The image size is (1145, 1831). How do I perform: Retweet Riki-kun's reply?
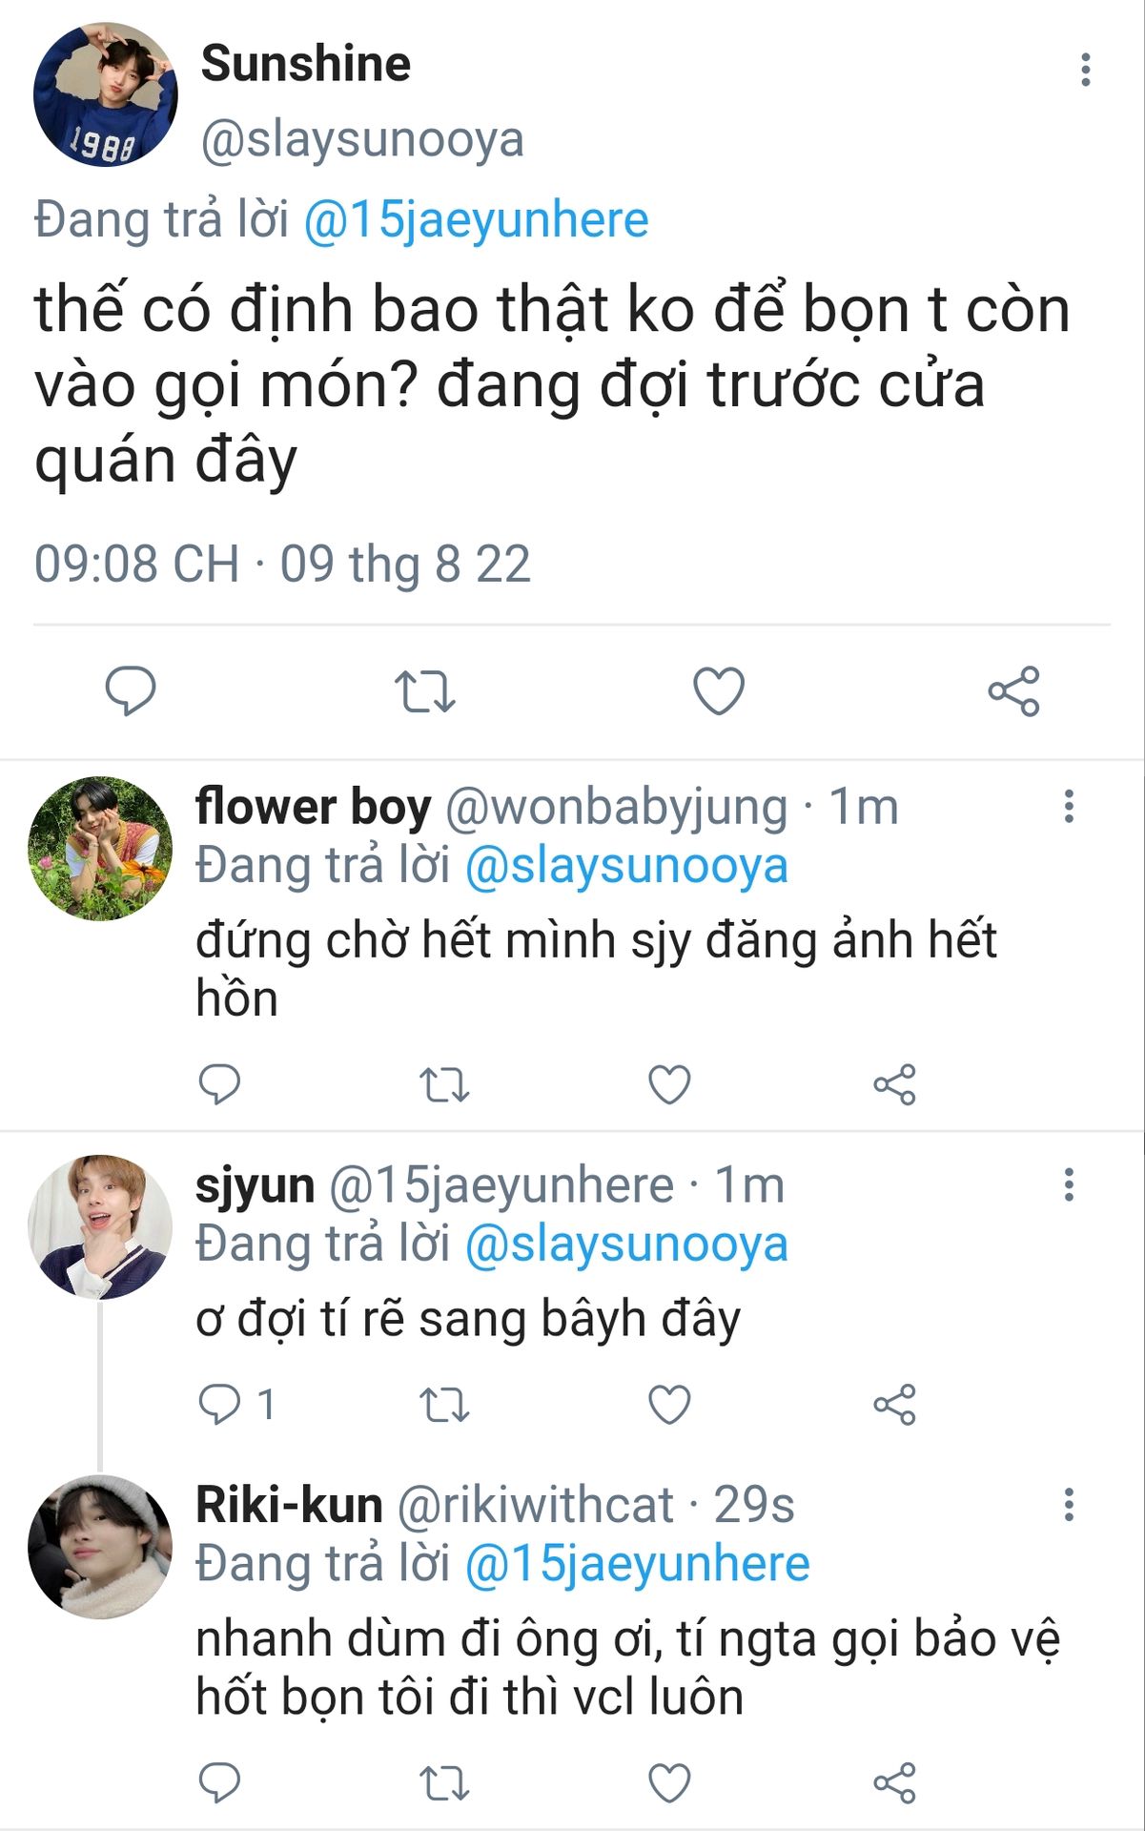(444, 1782)
